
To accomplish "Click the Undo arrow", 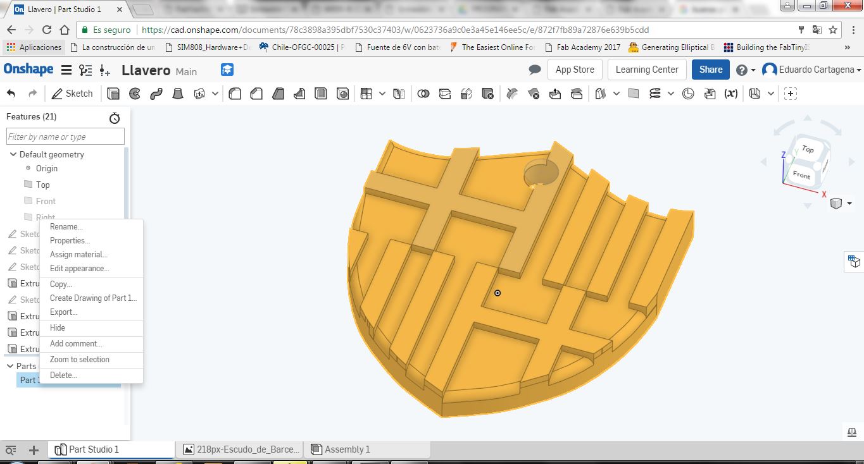I will [x=11, y=94].
